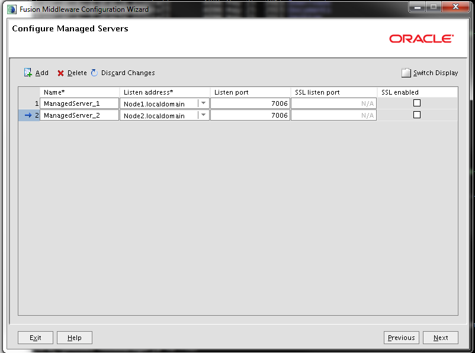
Task: Maximize the Configuration Wizard window
Action: tap(434, 7)
